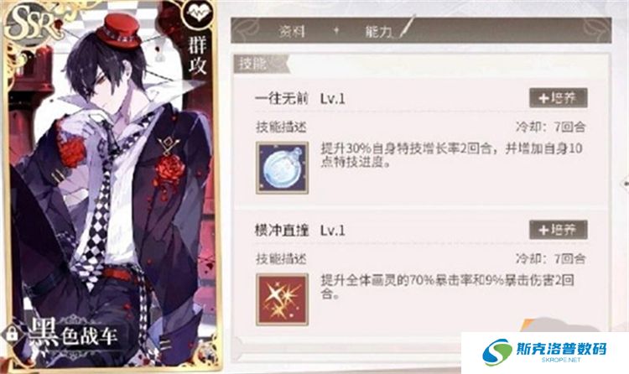Tap 培养 button for 横冲直撞
This screenshot has height=374, width=629.
click(559, 230)
